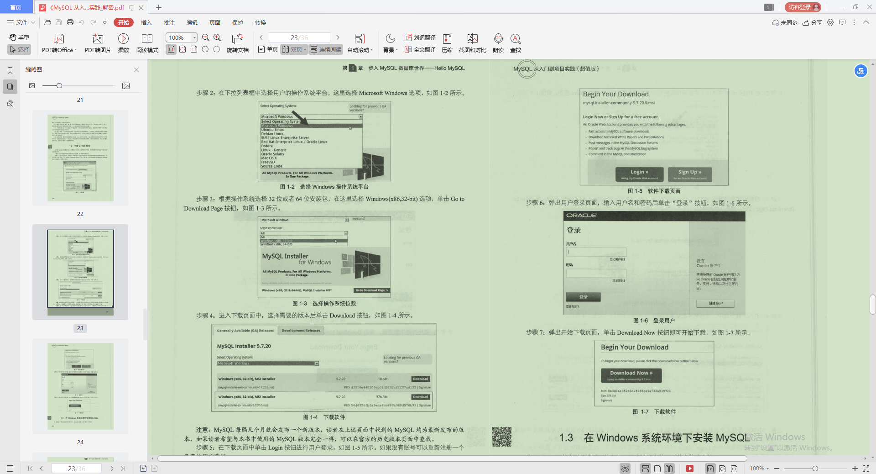Screen dimensions: 876x474
Task: Select the Hand tool (手型)
Action: coord(19,37)
